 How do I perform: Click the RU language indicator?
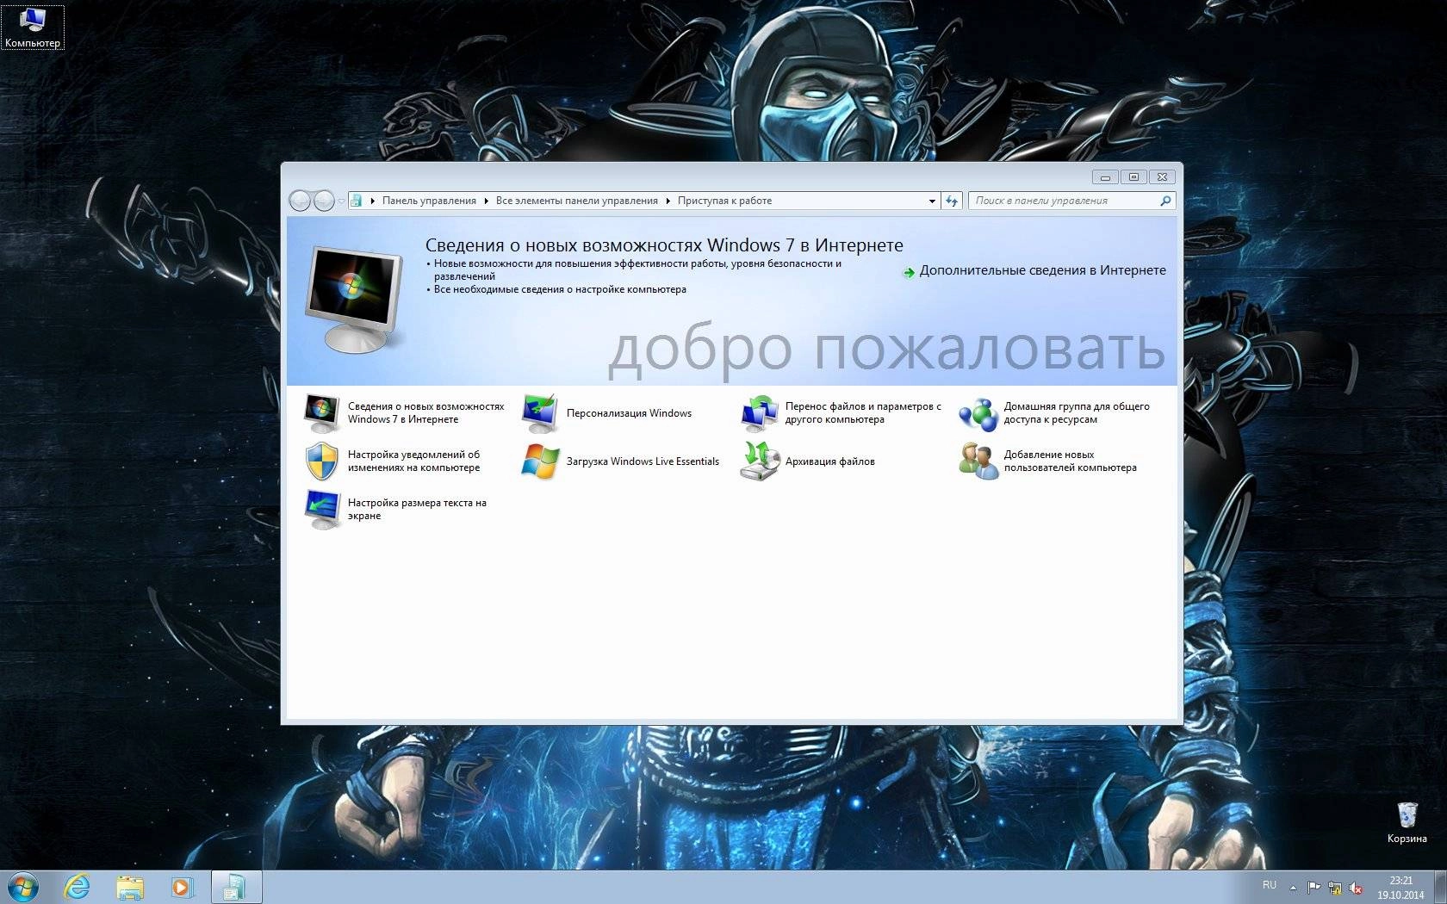click(x=1269, y=885)
